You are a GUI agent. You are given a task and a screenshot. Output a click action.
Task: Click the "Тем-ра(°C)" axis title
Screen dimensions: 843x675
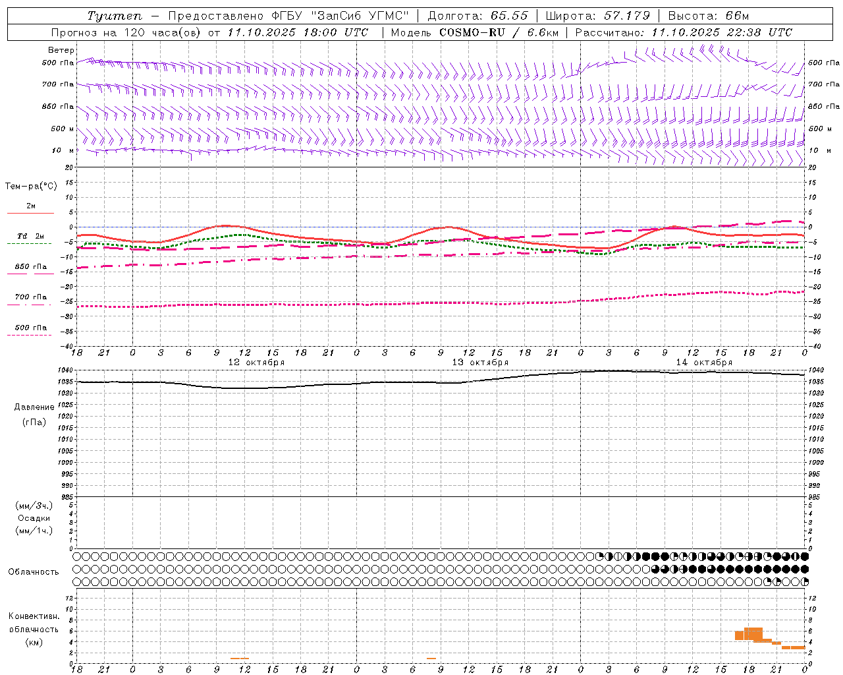click(x=31, y=187)
